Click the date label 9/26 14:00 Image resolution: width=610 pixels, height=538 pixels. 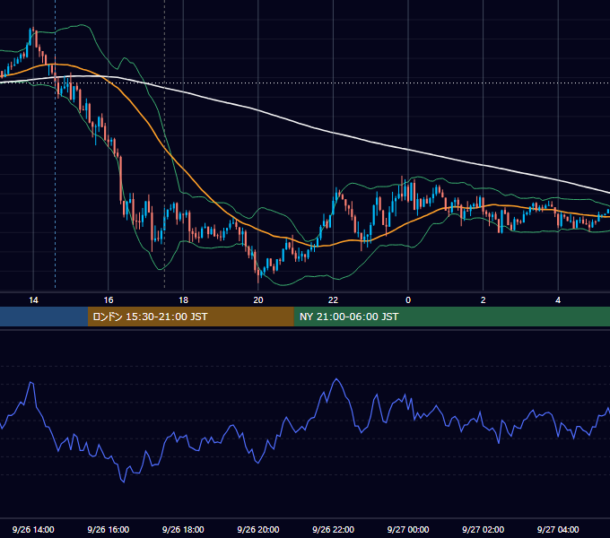[33, 529]
